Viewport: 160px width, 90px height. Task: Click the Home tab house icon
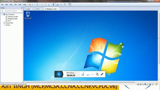tap(26, 9)
